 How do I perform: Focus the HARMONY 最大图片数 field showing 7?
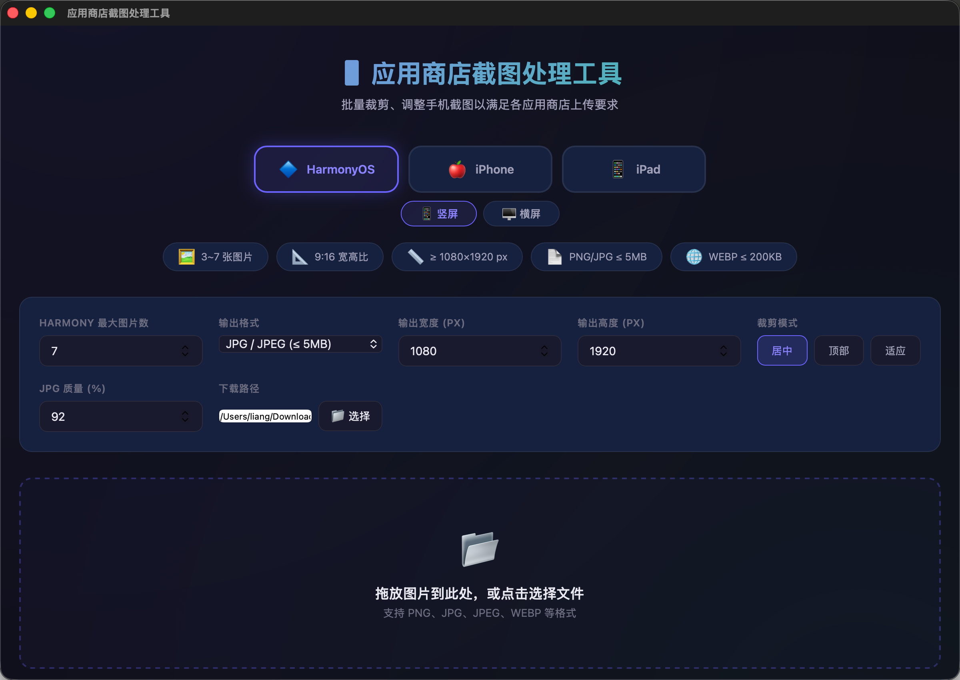[x=121, y=351]
